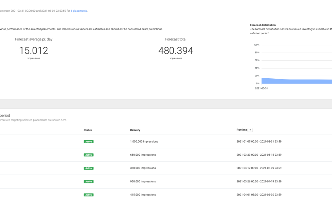Click Active badge in 950.000 impressions row
332x201 pixels.
(88, 181)
